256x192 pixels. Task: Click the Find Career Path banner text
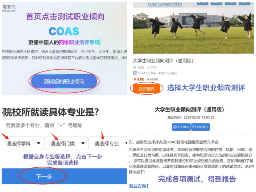165,4
